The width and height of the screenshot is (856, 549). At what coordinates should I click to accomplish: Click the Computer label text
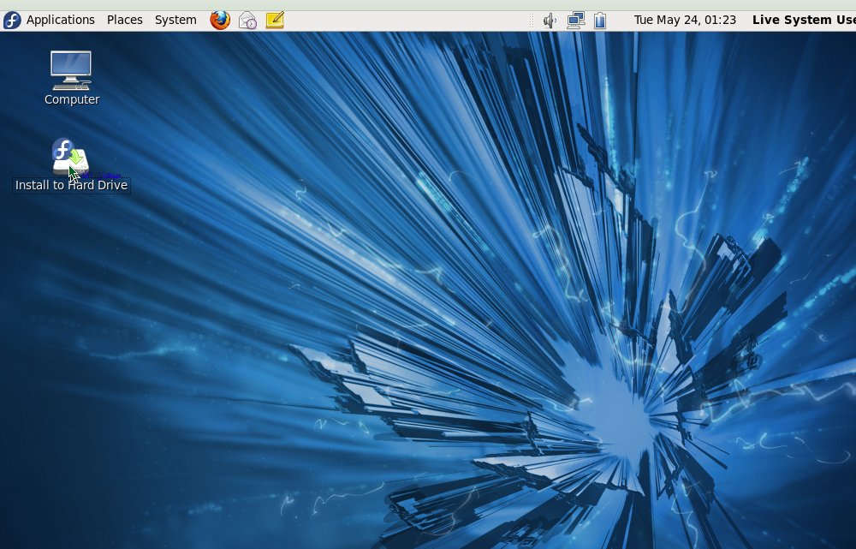72,99
